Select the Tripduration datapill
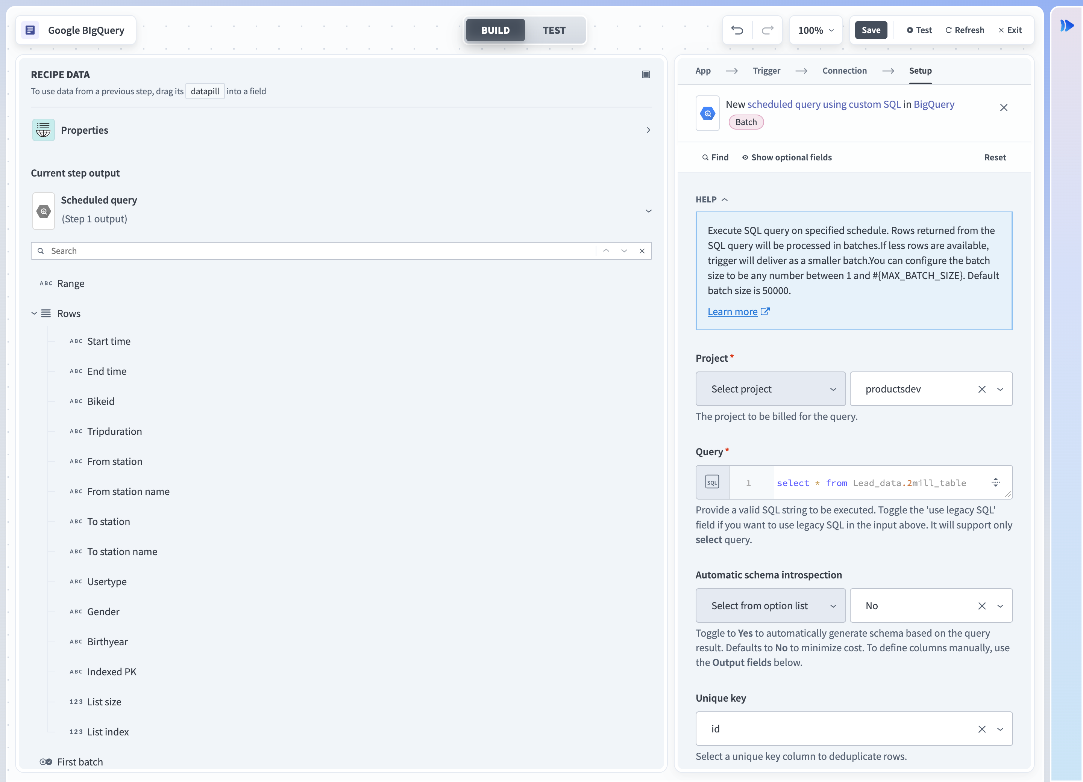1083x782 pixels. click(x=115, y=431)
